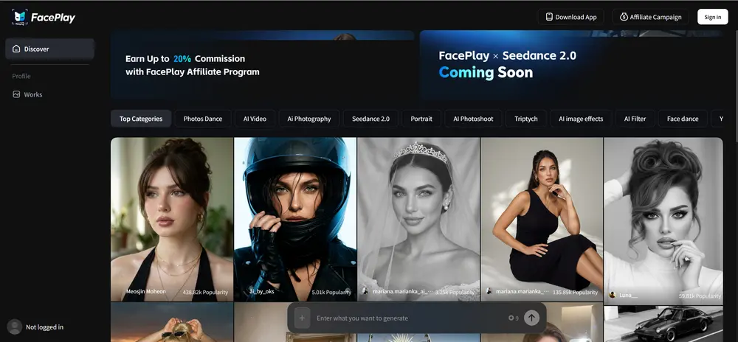Submit prompt with the up-arrow send button

tap(531, 318)
